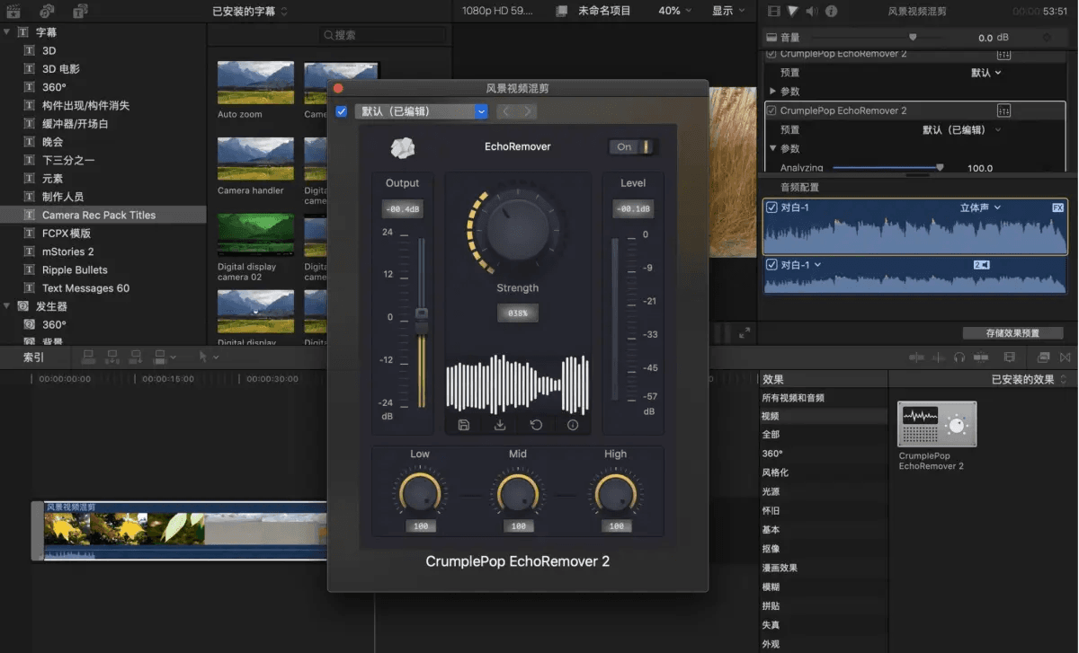Open clip appearance filmstrip icon in timeline
Screen dimensions: 1079x653
pyautogui.click(x=1010, y=357)
